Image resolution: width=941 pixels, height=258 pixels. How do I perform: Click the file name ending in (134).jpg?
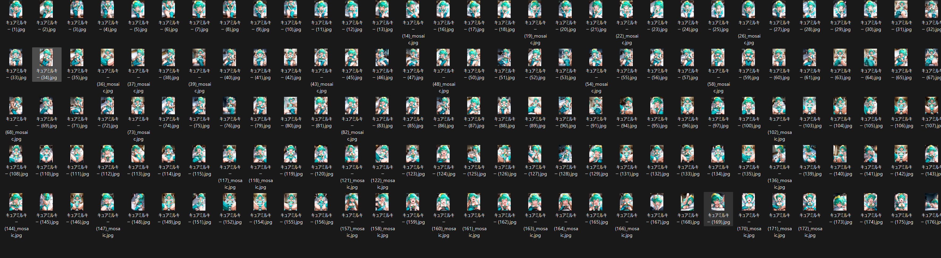(x=718, y=170)
